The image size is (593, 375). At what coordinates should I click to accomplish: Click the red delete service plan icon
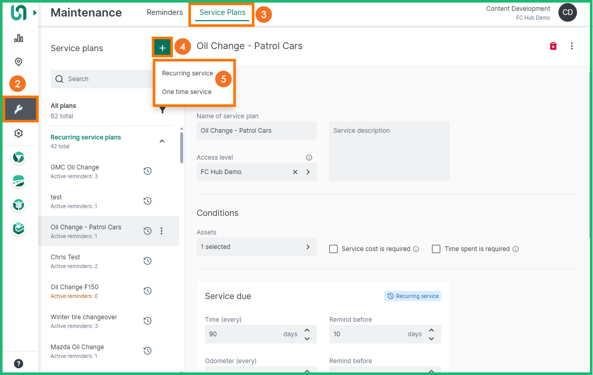(x=553, y=46)
